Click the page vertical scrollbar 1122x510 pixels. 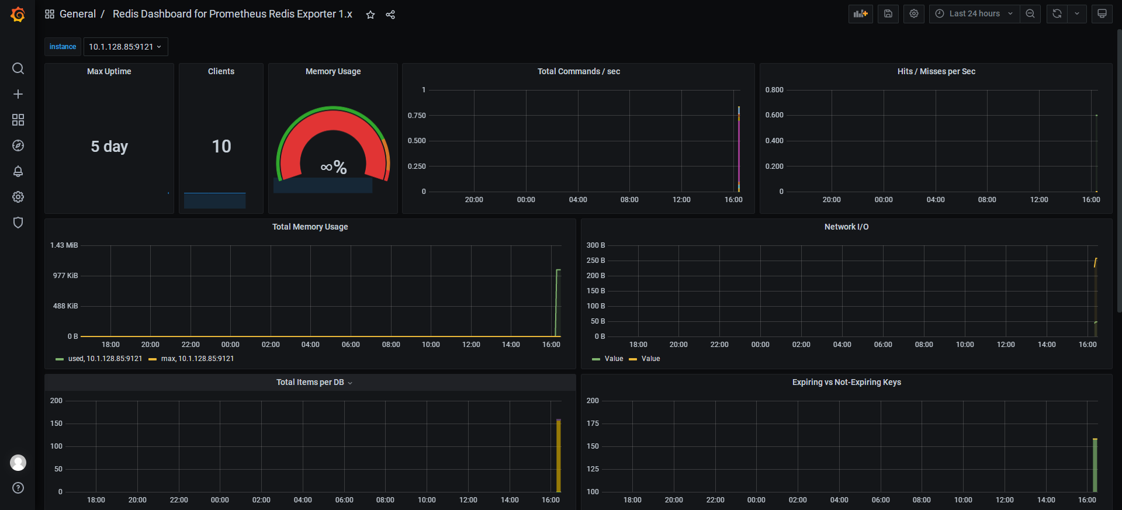pyautogui.click(x=1118, y=171)
